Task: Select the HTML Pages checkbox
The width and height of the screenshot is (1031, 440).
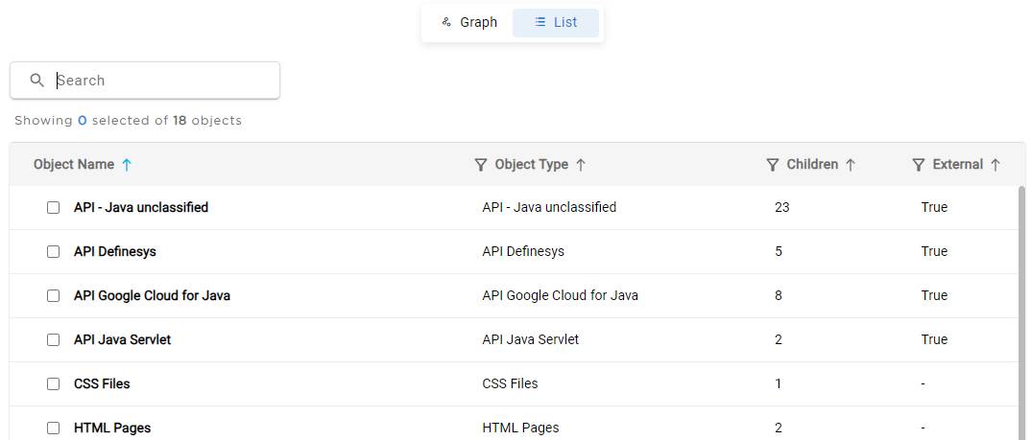Action: coord(53,428)
